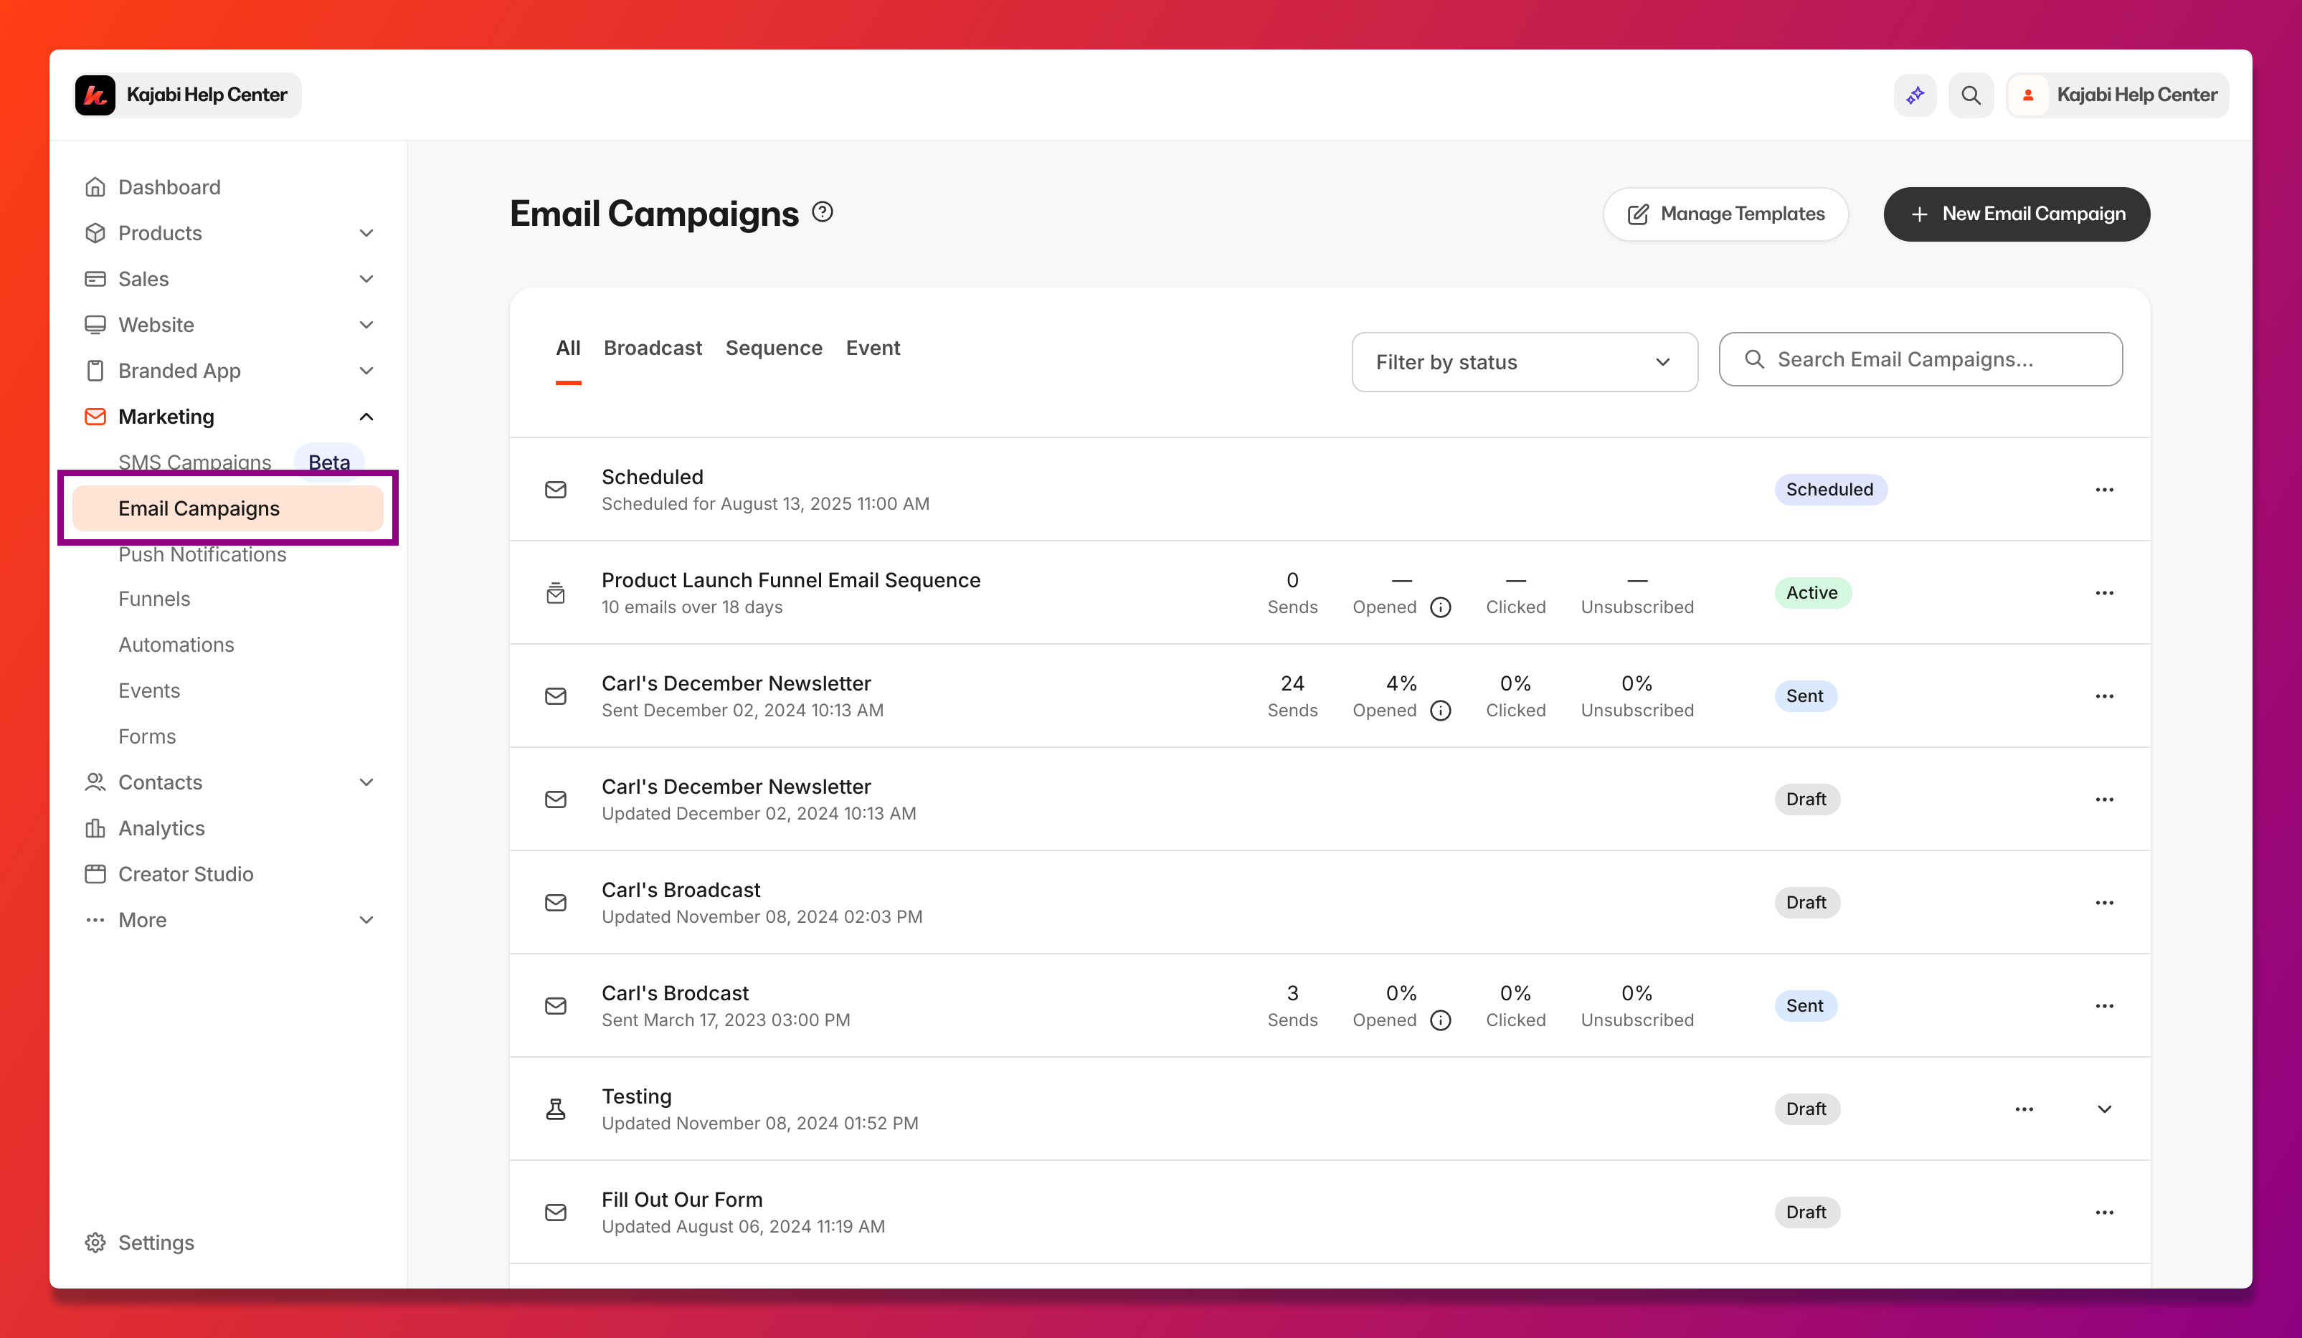This screenshot has height=1338, width=2302.
Task: Expand the Contacts menu chevron
Action: click(x=366, y=782)
